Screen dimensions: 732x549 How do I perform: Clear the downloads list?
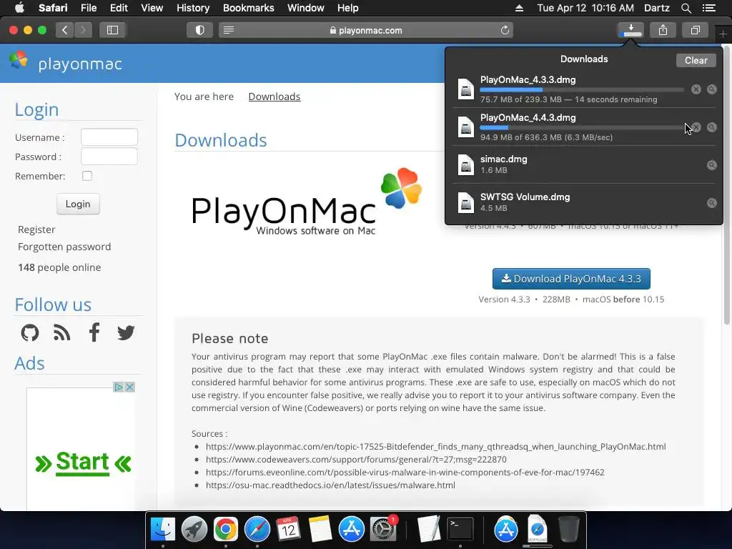tap(696, 60)
